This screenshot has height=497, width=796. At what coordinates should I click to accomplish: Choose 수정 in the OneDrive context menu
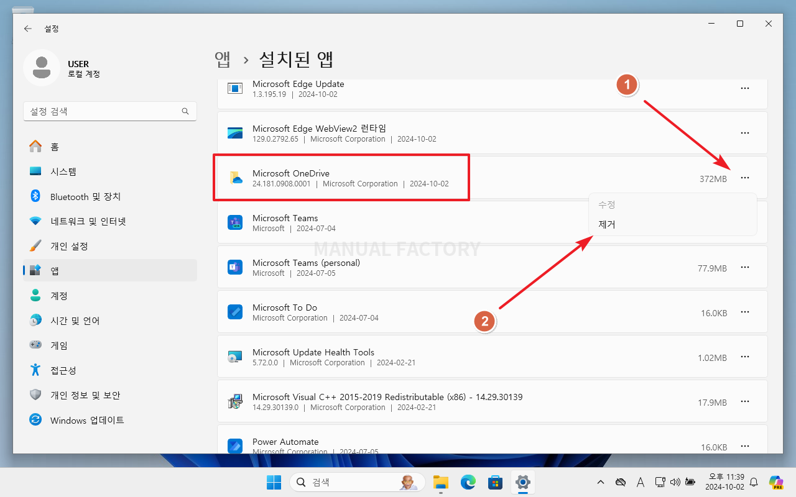(x=672, y=204)
